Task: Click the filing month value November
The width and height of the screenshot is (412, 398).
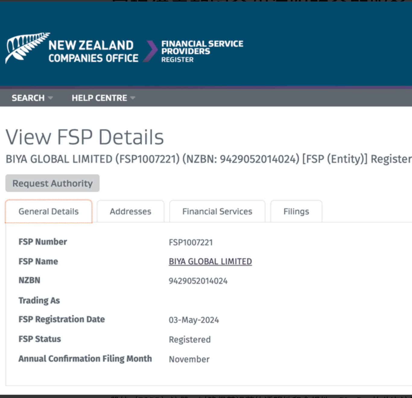Action: pyautogui.click(x=189, y=359)
